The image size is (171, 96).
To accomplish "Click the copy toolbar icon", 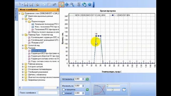I will click(44, 5).
